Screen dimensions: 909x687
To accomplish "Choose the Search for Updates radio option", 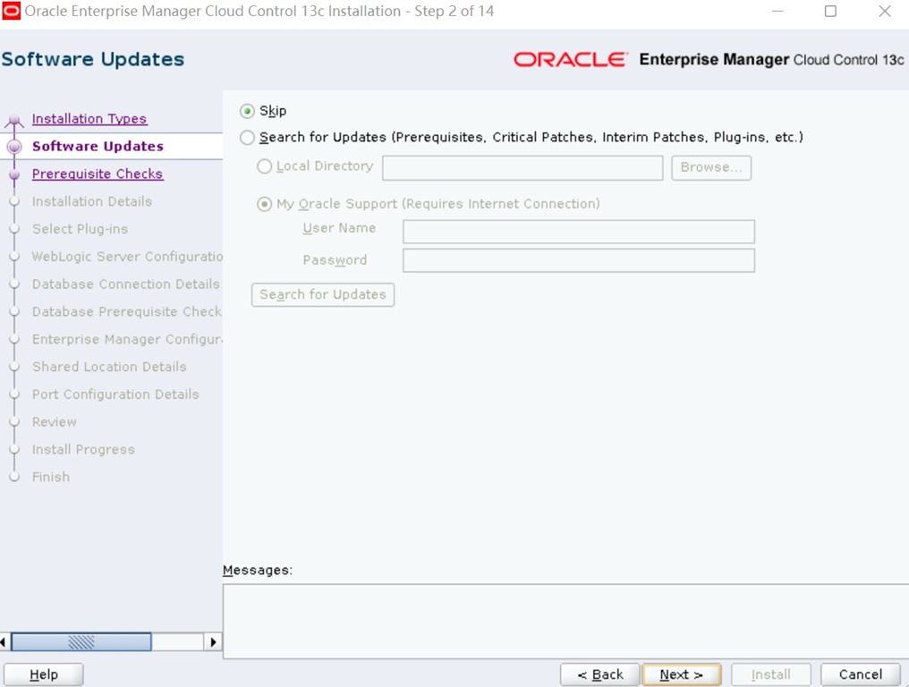I will pyautogui.click(x=248, y=138).
